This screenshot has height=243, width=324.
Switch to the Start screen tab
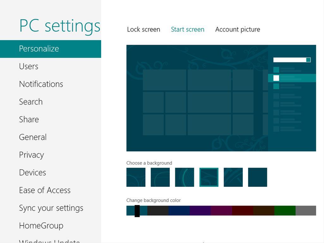pos(188,29)
